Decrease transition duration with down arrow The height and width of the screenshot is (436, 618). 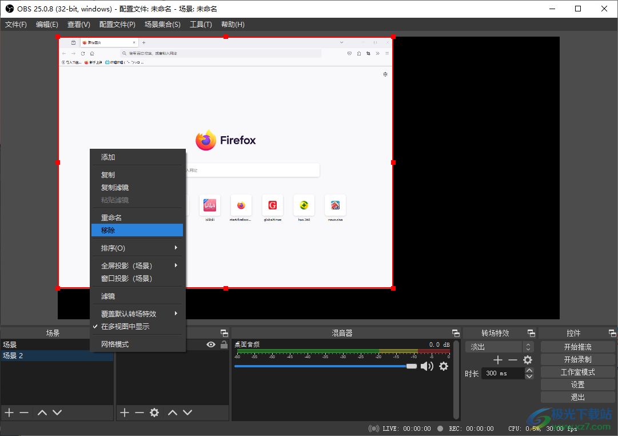point(529,376)
